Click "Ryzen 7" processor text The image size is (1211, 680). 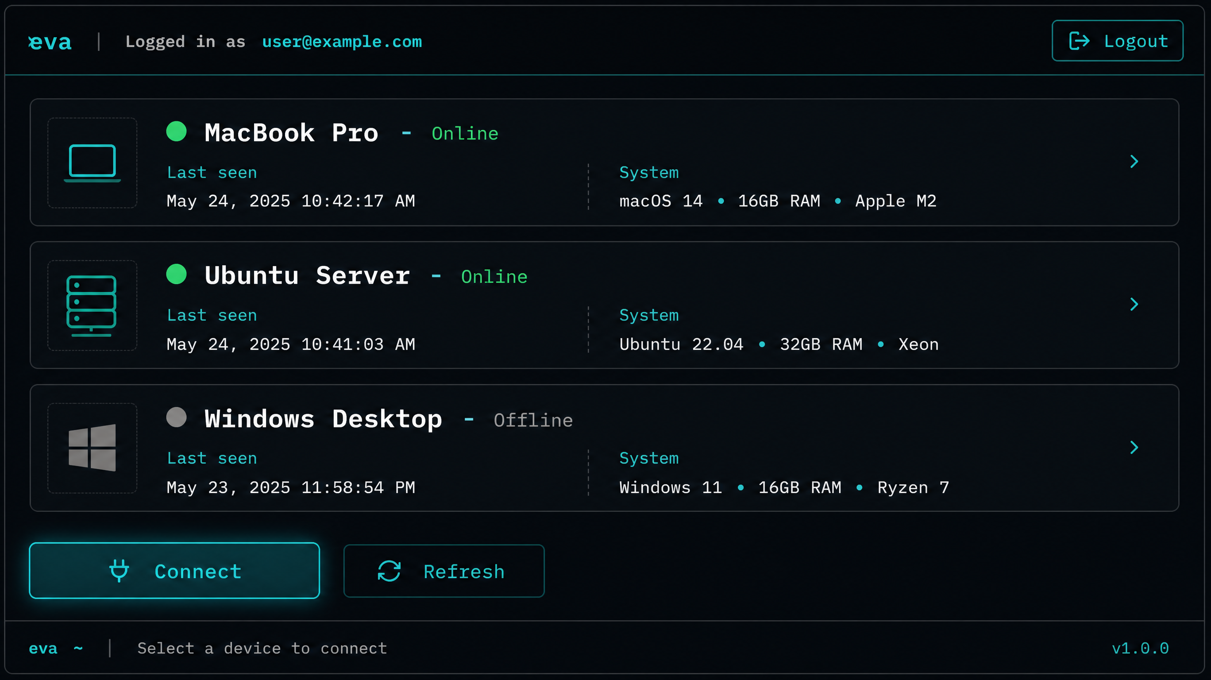click(913, 488)
